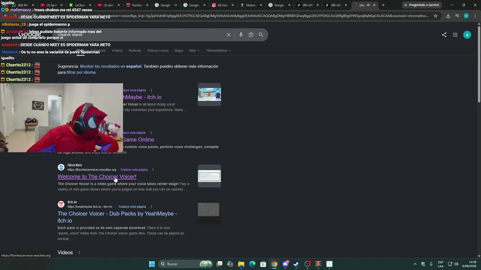
Task: Open Discord from the taskbar
Action: (x=285, y=264)
